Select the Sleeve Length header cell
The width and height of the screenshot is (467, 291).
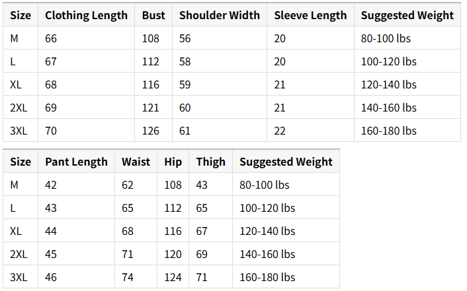coord(310,16)
